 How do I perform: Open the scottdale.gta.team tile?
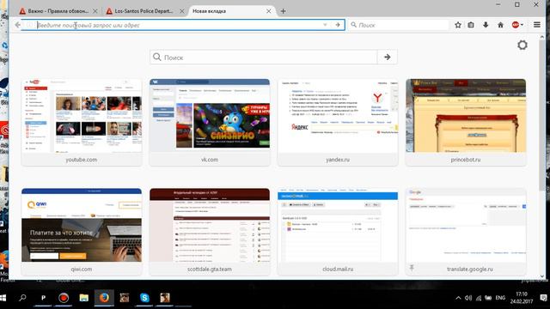pyautogui.click(x=210, y=232)
